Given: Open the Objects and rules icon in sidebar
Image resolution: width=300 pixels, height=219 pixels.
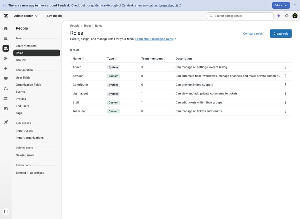Looking at the screenshot, I should click(6, 88).
